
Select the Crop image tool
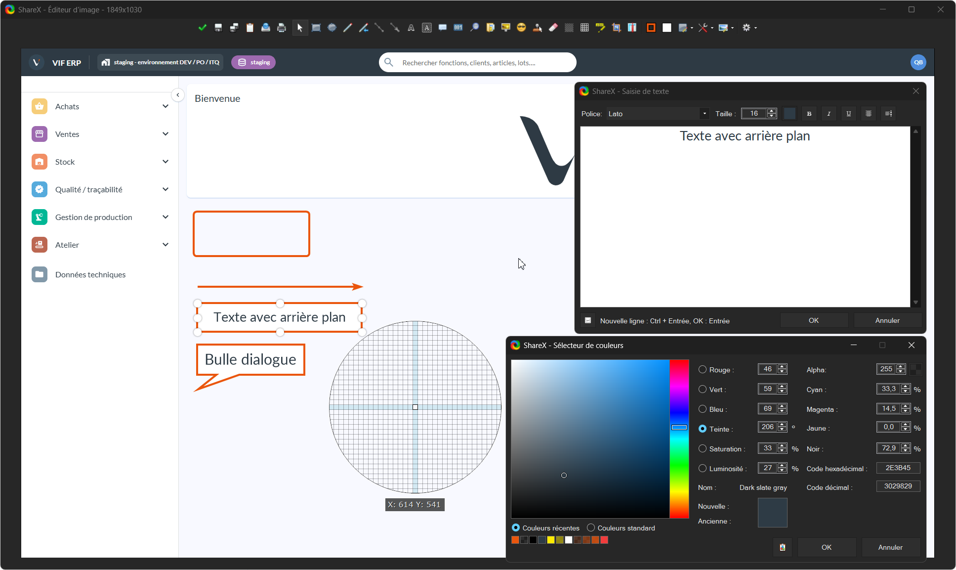click(616, 28)
